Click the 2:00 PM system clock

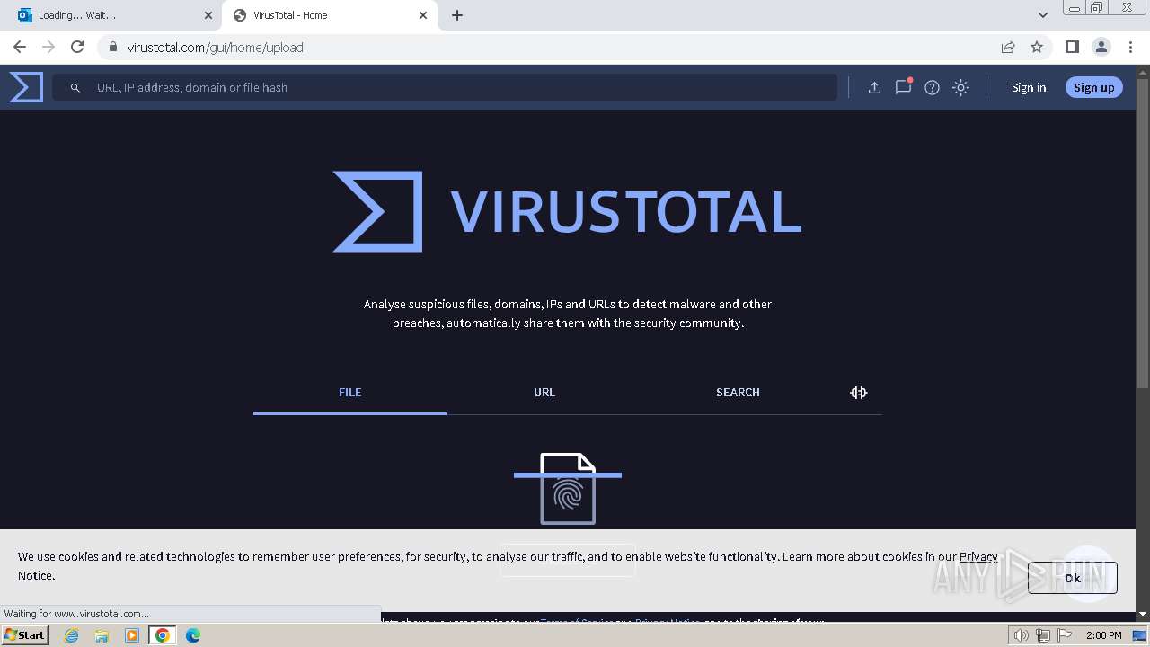point(1104,635)
